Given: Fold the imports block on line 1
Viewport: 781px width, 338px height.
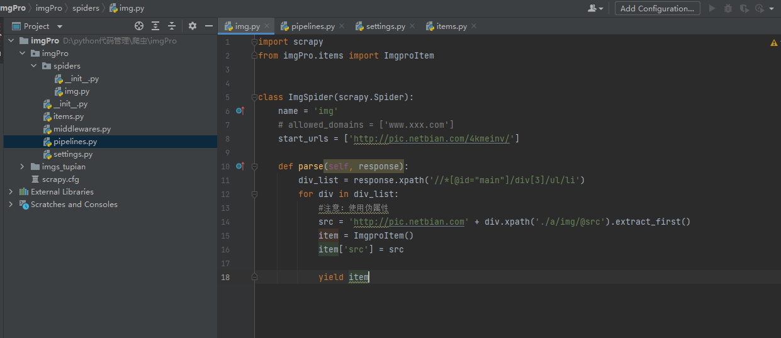Looking at the screenshot, I should tap(254, 42).
